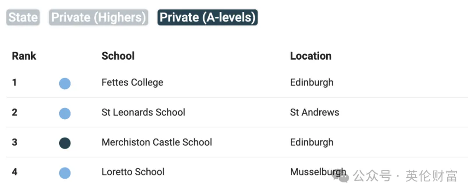Click the School column header
Viewport: 473px width, 195px height.
tap(118, 56)
